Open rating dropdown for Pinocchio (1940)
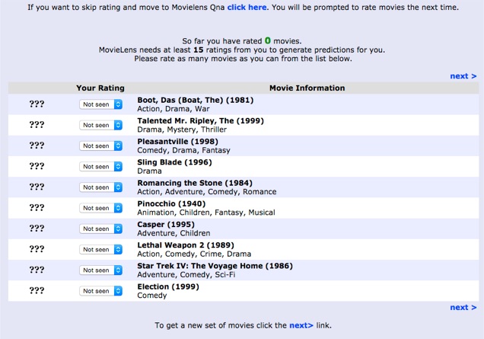The image size is (484, 339). click(101, 208)
